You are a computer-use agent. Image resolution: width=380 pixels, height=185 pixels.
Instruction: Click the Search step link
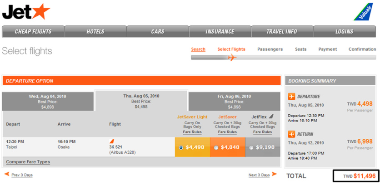pyautogui.click(x=198, y=49)
